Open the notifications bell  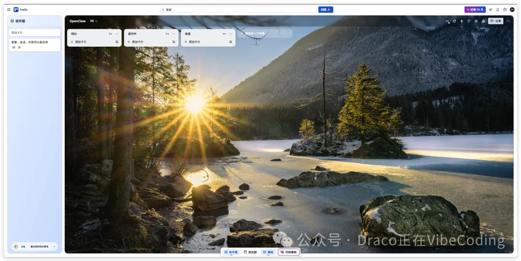[x=498, y=10]
